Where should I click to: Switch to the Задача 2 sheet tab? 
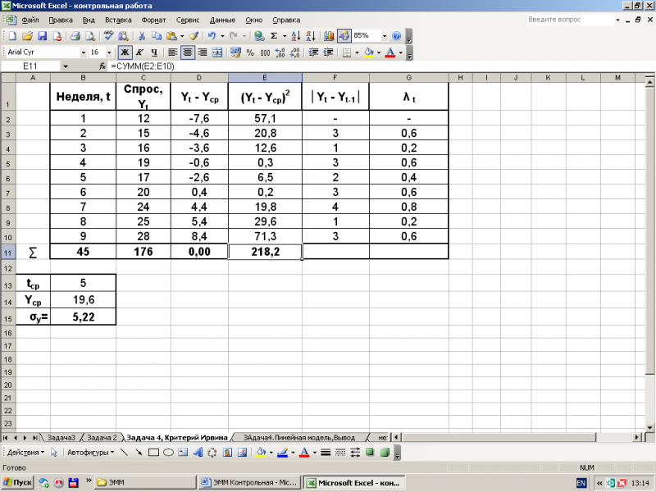coord(102,438)
